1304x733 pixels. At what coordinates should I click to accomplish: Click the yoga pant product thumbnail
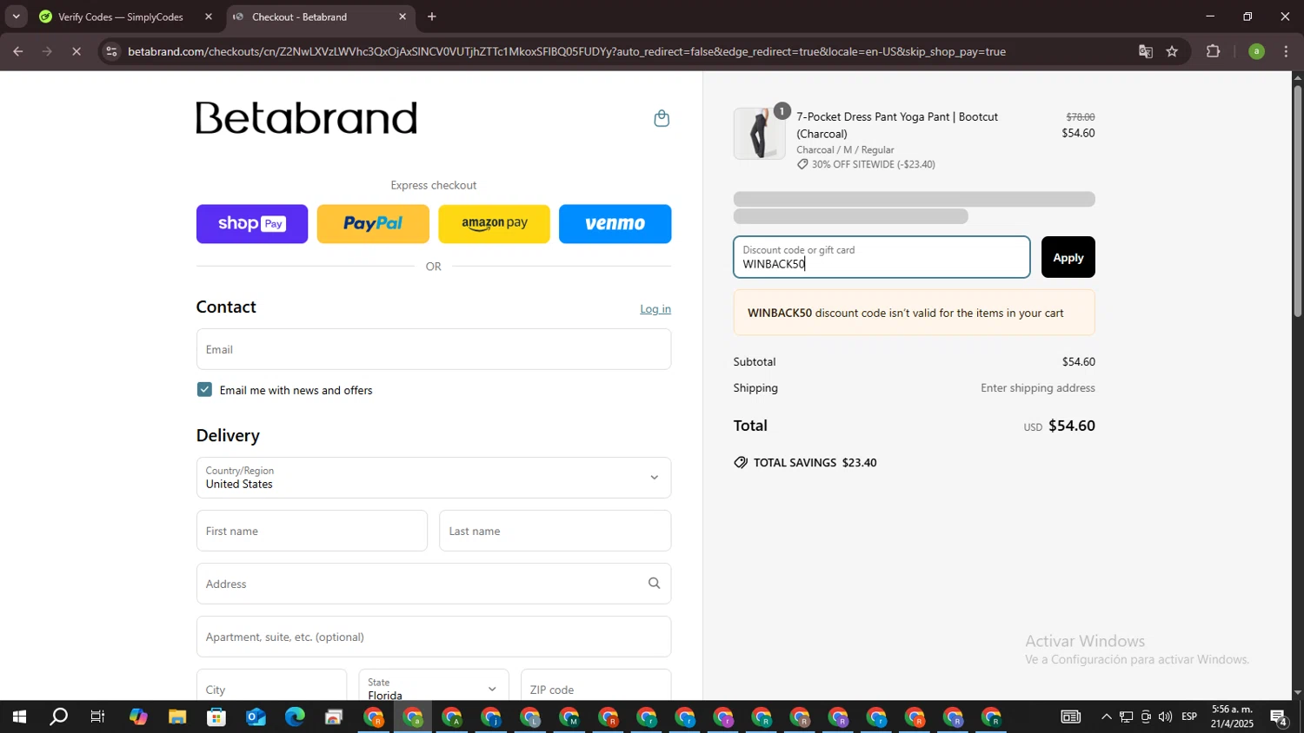pyautogui.click(x=759, y=134)
